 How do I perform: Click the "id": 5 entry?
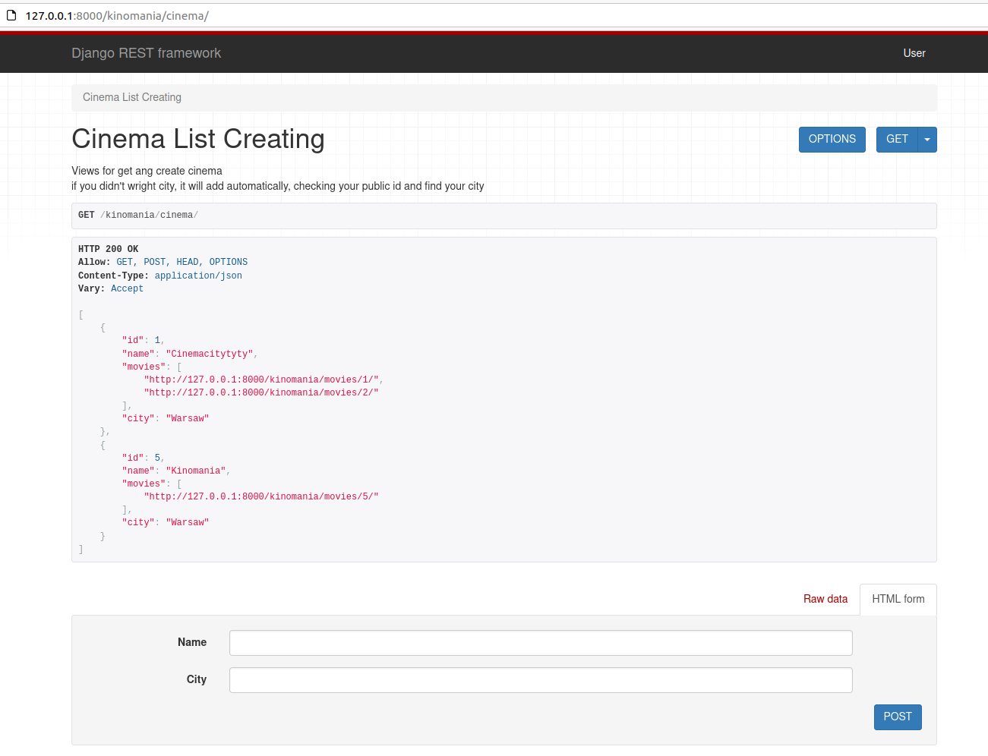click(142, 458)
